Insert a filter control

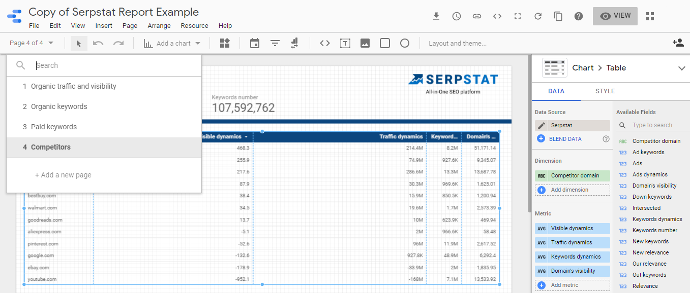pos(275,43)
